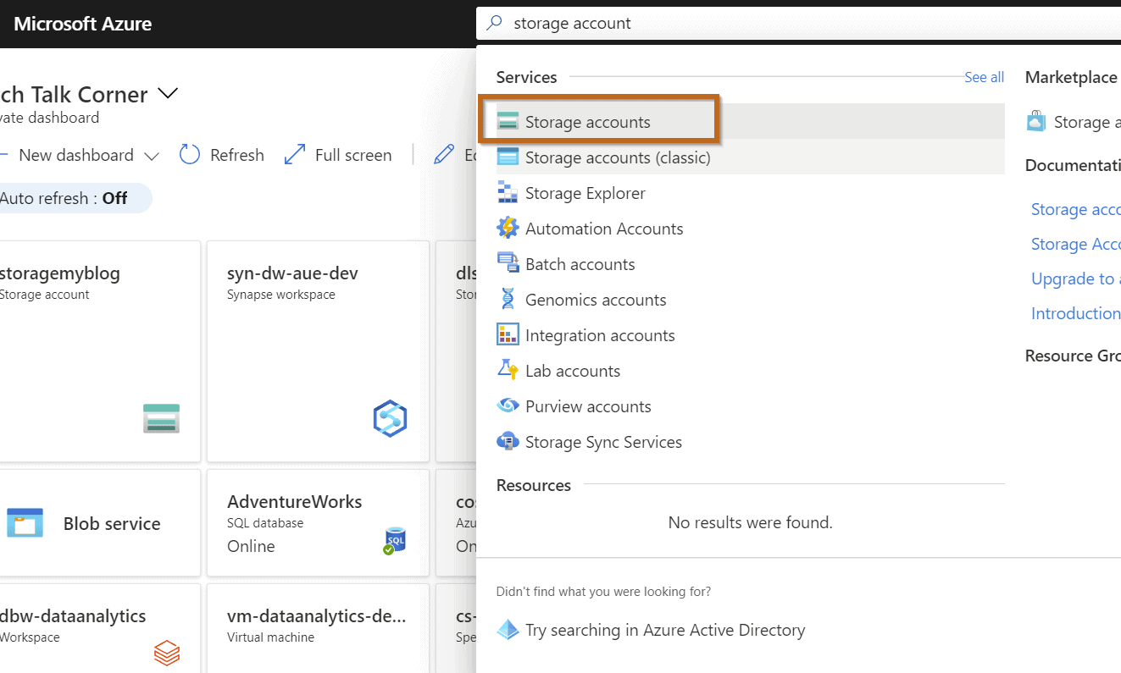Click the Storage accounts service icon
The width and height of the screenshot is (1121, 673).
(x=508, y=121)
